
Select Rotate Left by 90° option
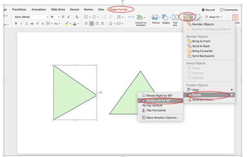(158, 101)
